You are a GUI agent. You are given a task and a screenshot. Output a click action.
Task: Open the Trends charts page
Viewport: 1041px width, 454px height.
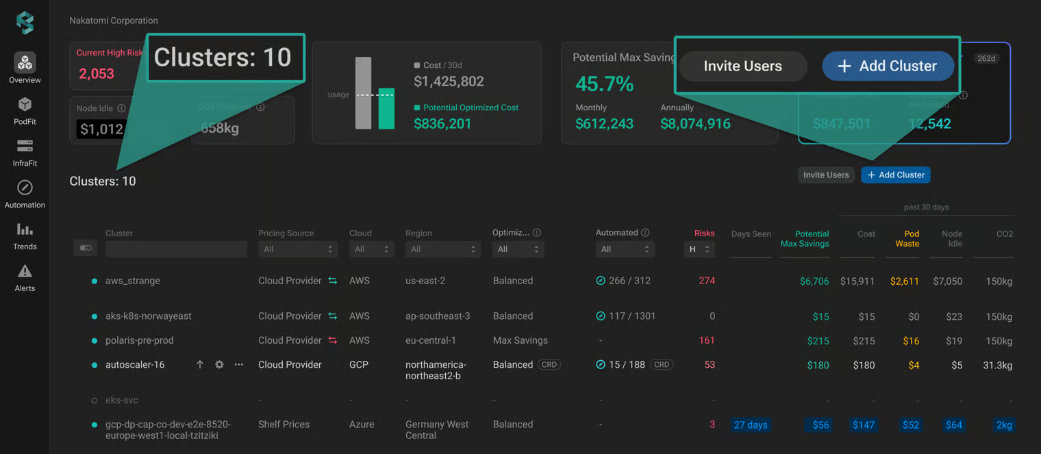tap(25, 236)
